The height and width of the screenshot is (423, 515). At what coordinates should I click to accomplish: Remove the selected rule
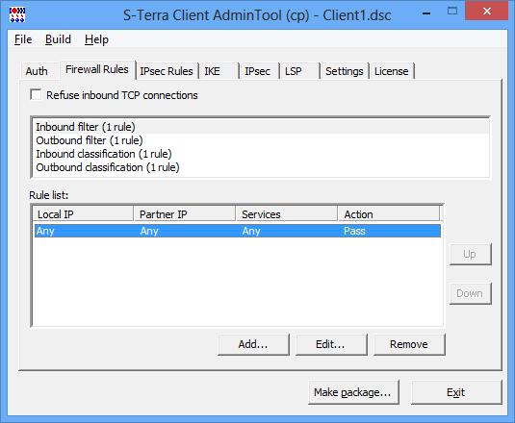409,344
